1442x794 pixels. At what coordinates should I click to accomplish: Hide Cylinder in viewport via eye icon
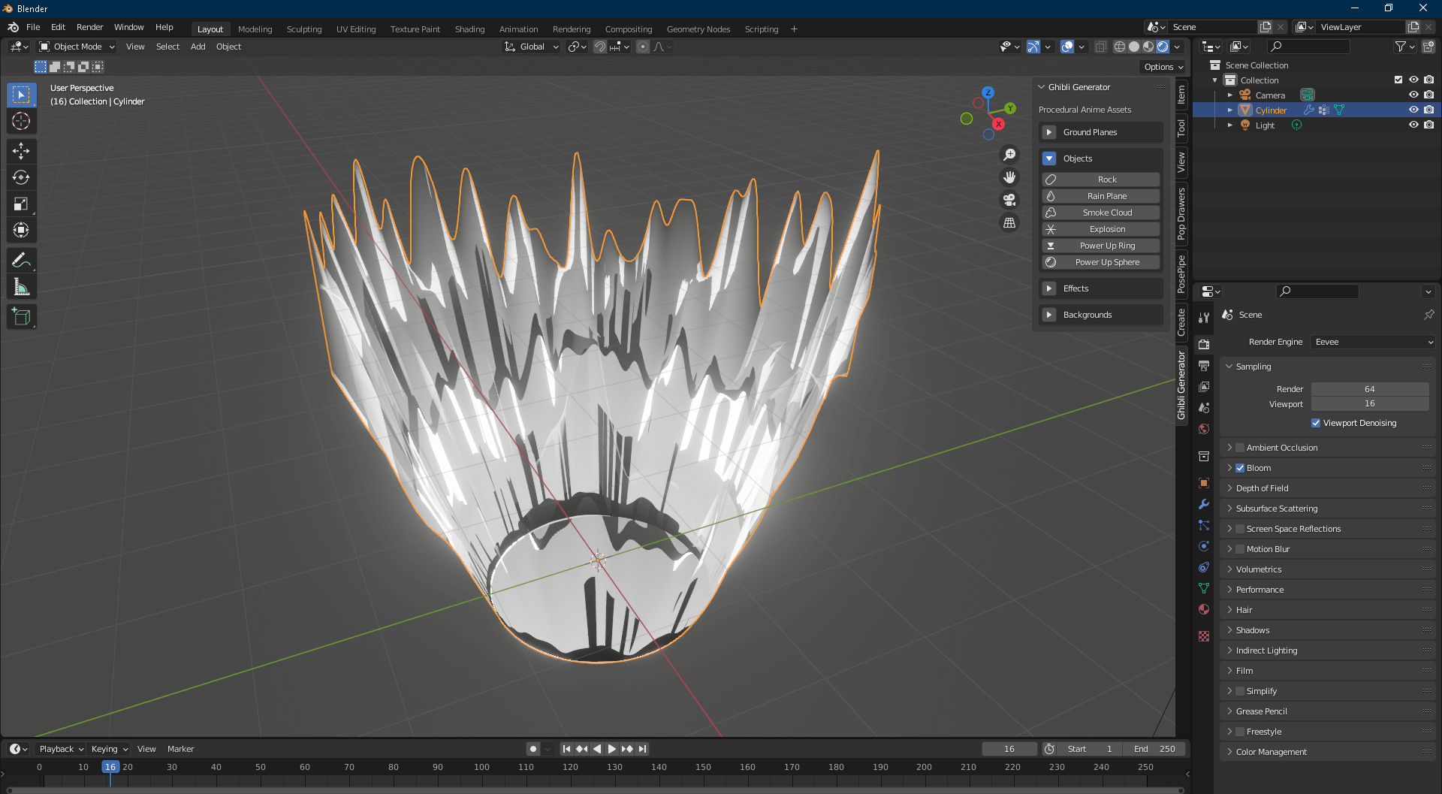click(1413, 110)
